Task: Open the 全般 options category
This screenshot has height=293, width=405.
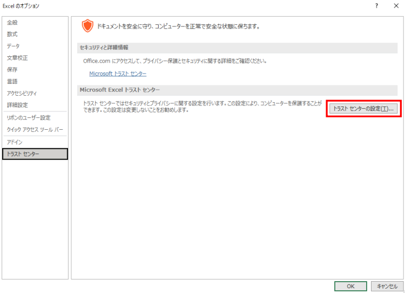Action: (x=12, y=22)
